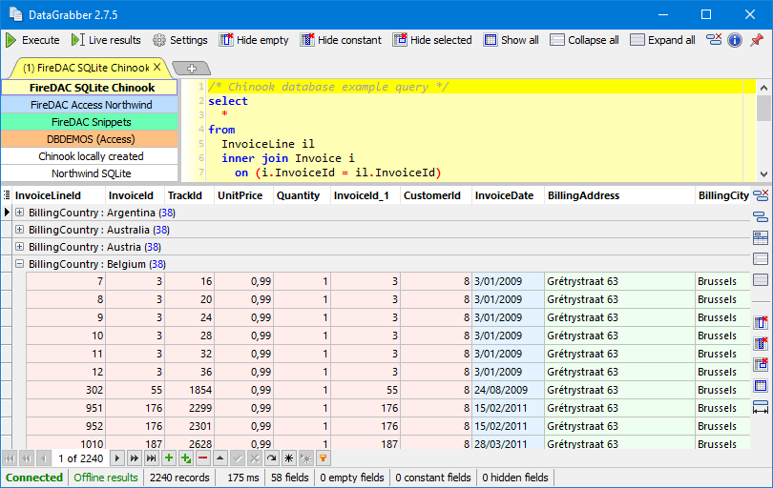
Task: Add a new query tab
Action: (192, 68)
